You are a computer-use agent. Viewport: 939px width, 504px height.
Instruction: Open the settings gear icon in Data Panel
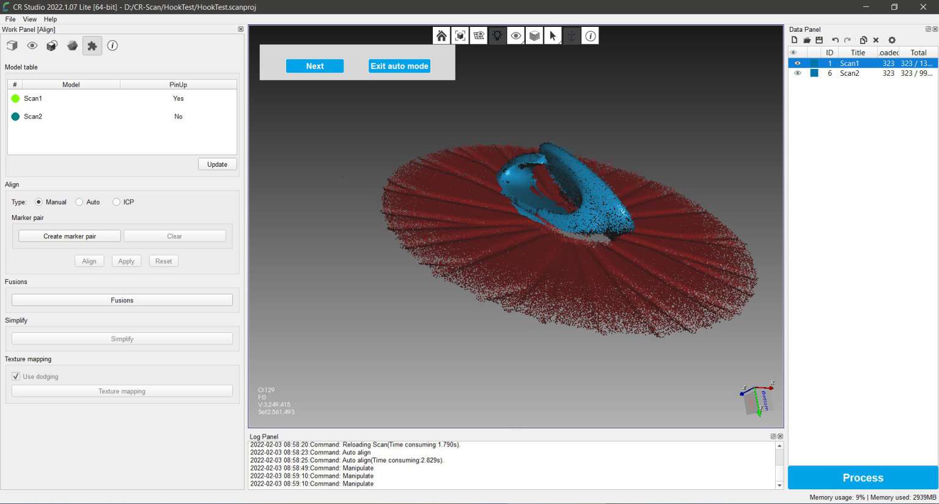coord(892,40)
